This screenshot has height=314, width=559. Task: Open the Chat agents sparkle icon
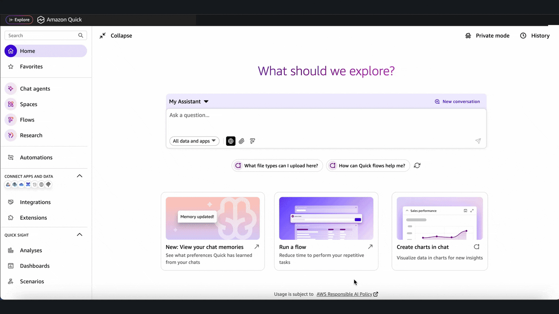pyautogui.click(x=11, y=89)
